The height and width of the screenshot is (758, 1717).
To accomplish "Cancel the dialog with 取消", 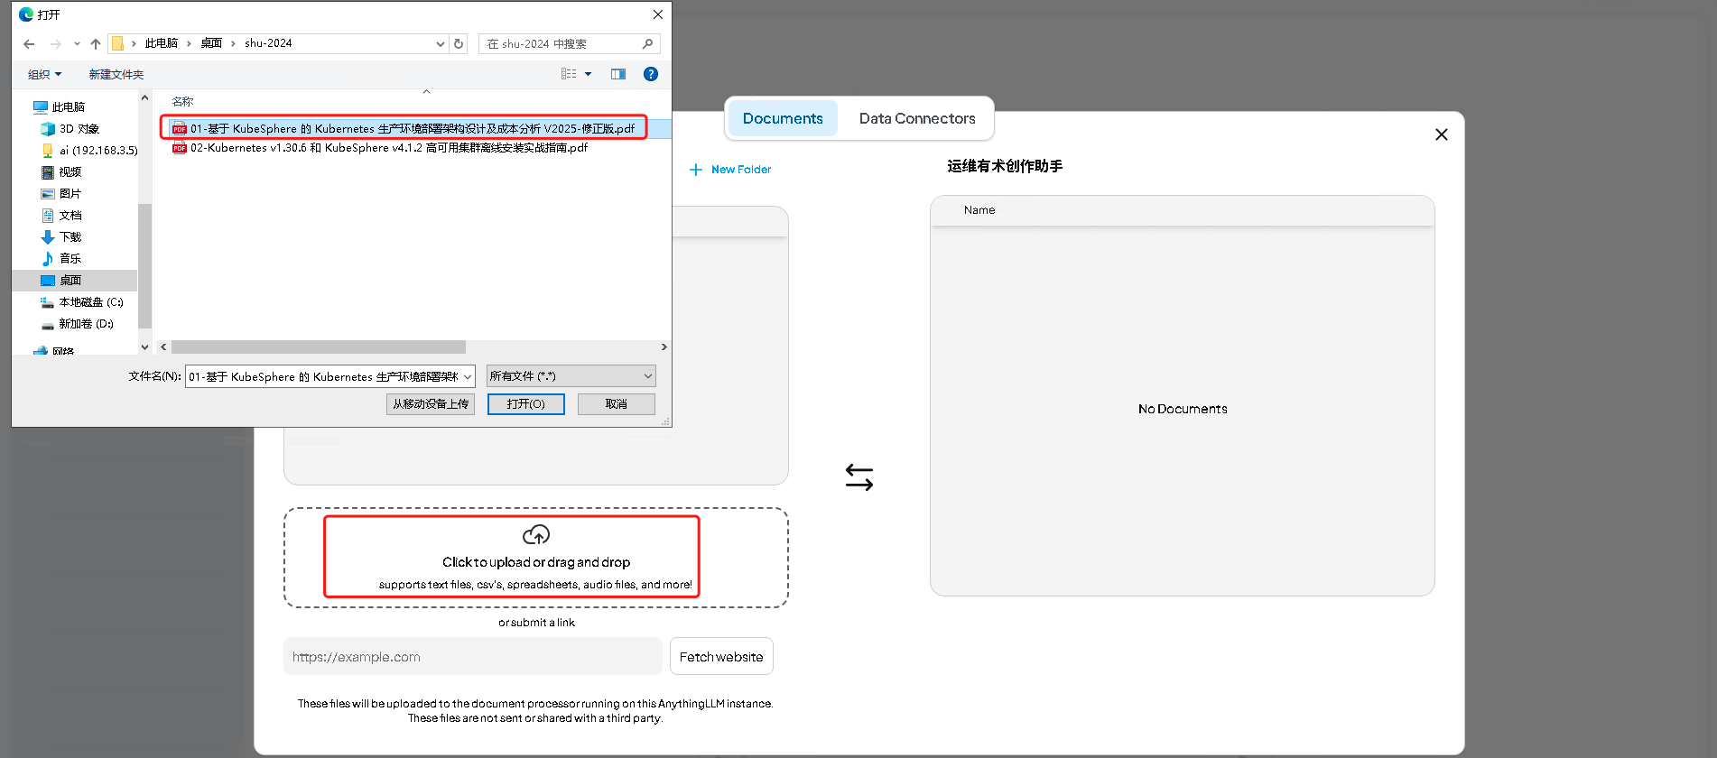I will [x=617, y=404].
